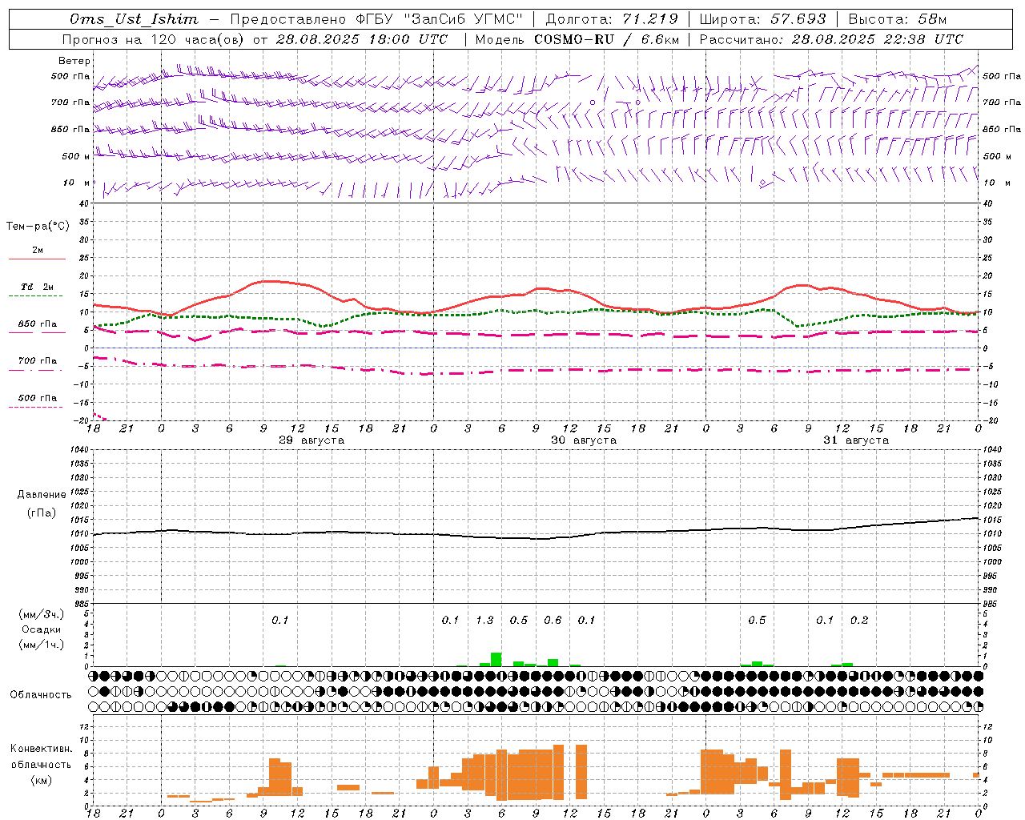Click the 0.2 precipitation amount value

[x=859, y=621]
